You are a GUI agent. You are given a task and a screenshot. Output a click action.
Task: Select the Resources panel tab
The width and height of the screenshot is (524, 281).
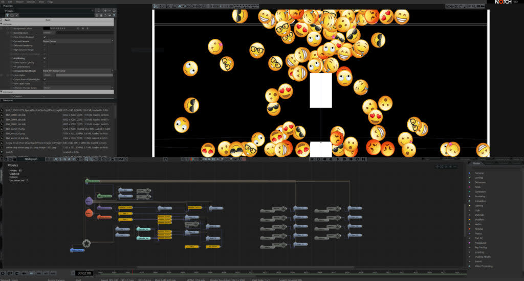8,101
